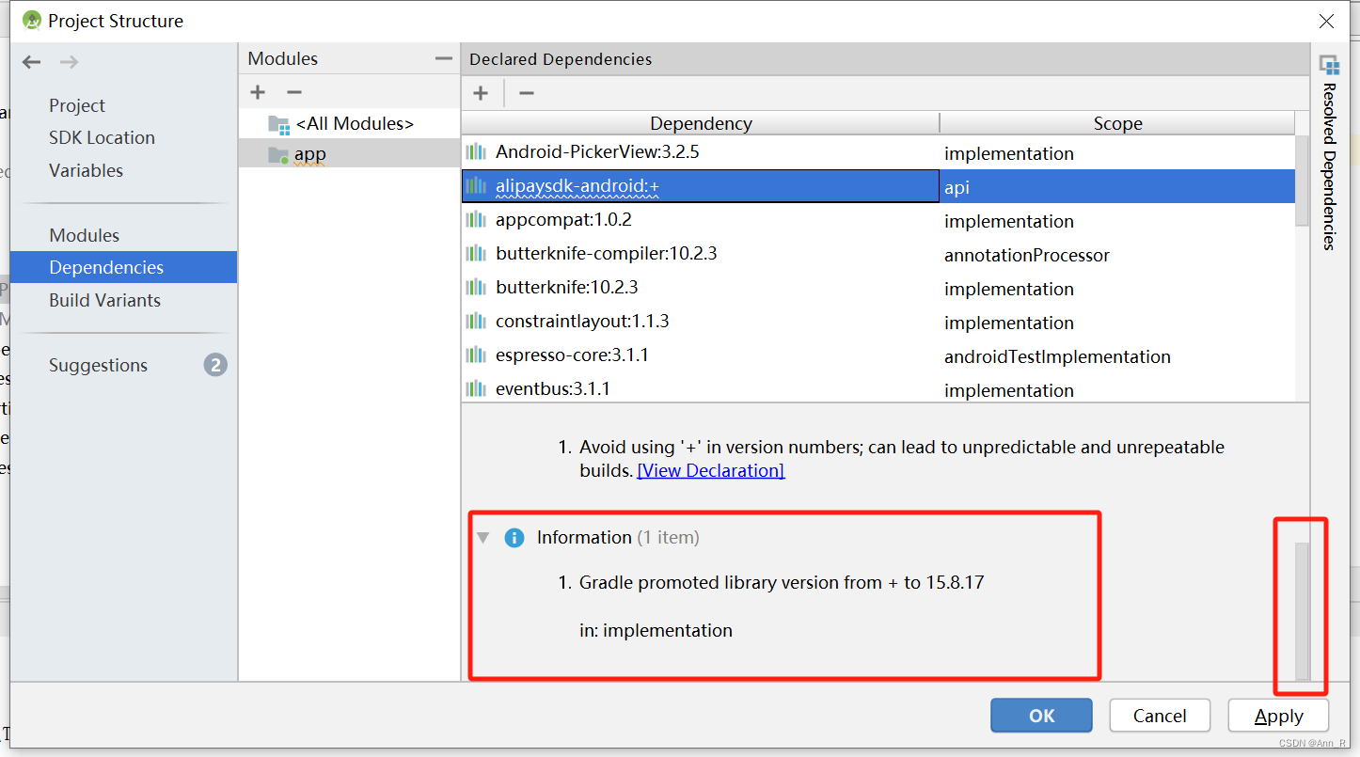Go back with the left arrow

tap(32, 62)
